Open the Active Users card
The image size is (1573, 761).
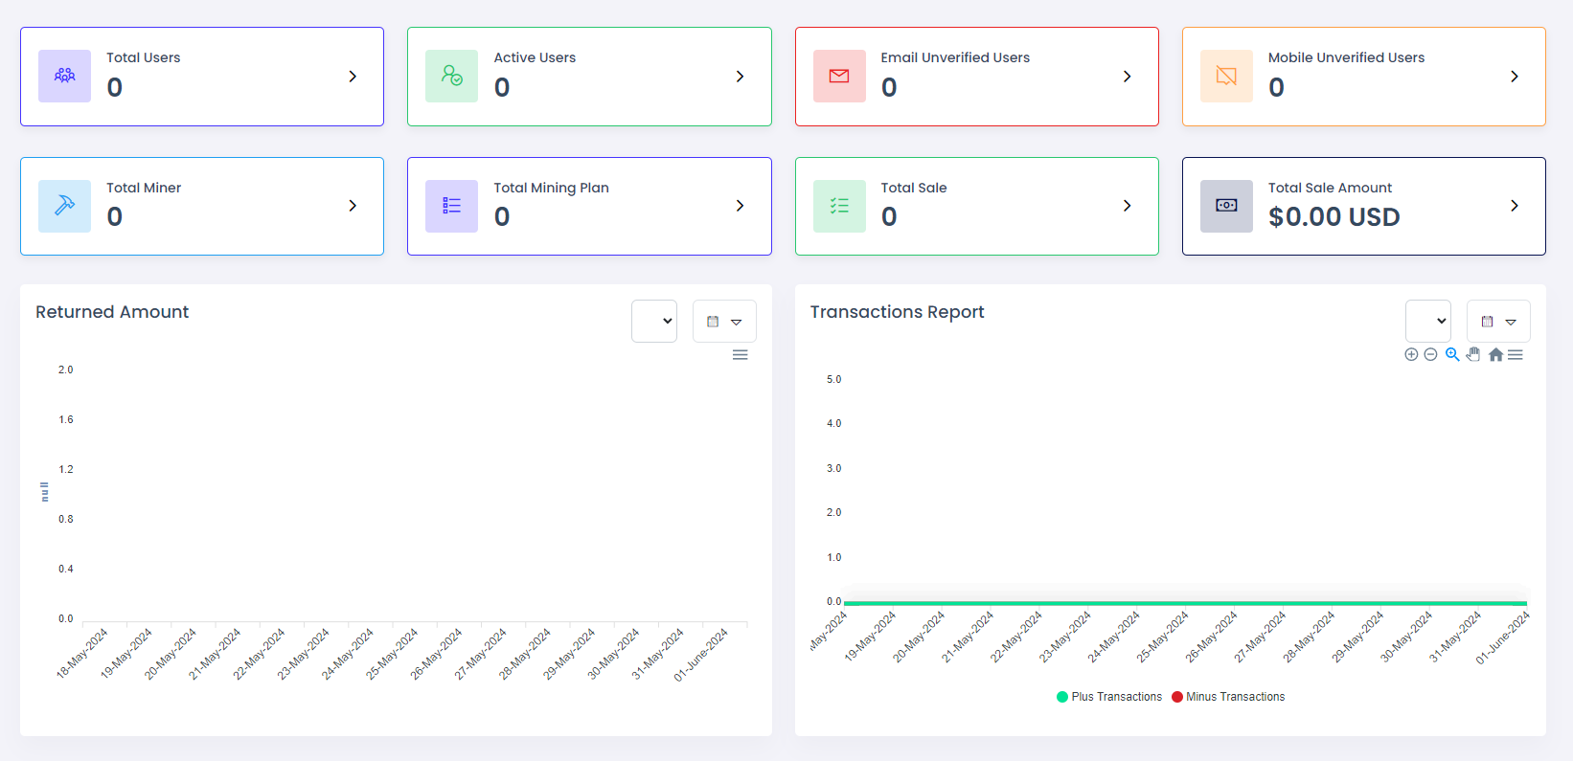click(589, 77)
